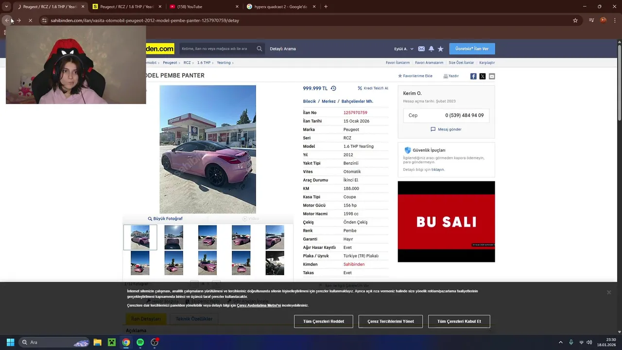The width and height of the screenshot is (622, 350).
Task: Go forward in browser
Action: 18,20
